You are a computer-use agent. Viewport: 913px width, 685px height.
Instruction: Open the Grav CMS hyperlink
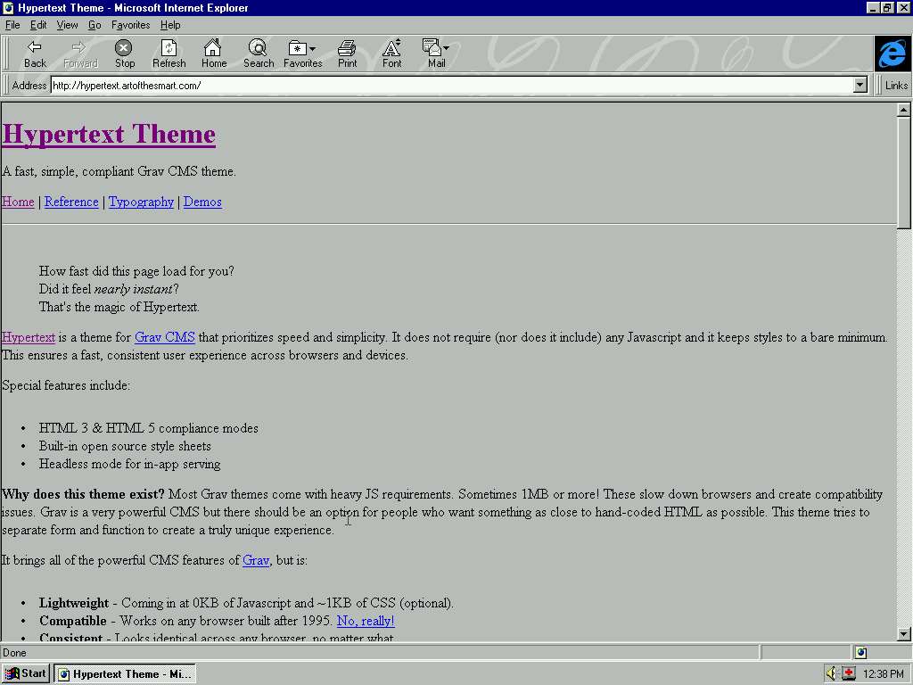click(x=164, y=337)
